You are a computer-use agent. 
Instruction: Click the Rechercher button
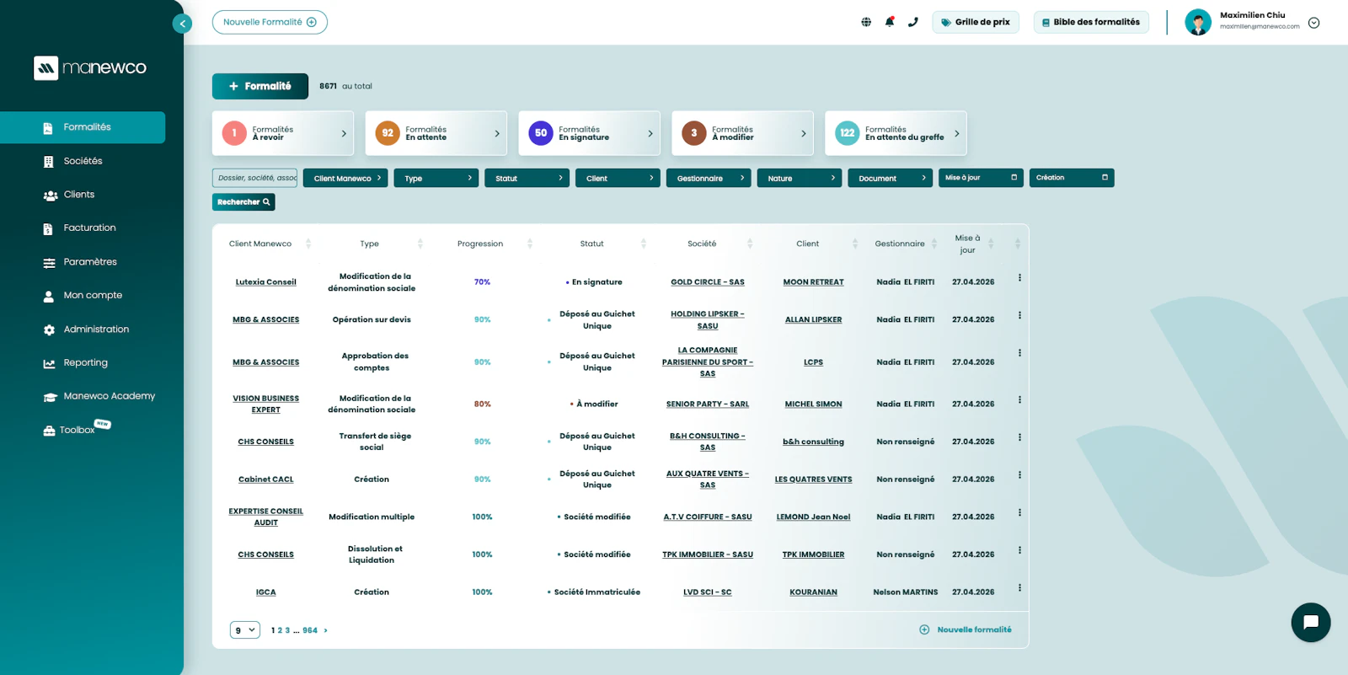tap(243, 202)
